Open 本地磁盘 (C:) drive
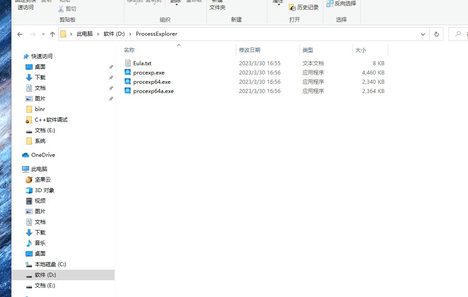Screen dimensions: 468x297 [x=50, y=264]
